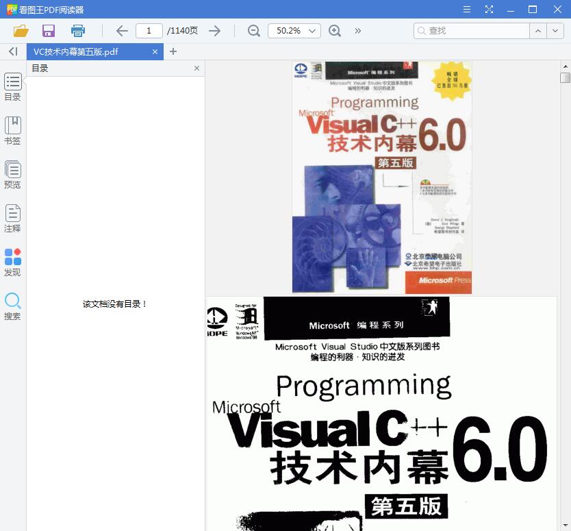
Task: Expand more toolbar tools chevron
Action: click(358, 31)
